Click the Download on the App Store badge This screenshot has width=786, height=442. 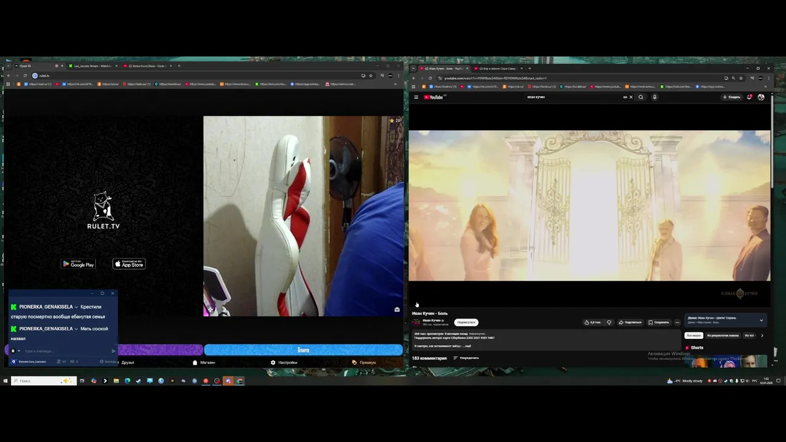pos(129,264)
